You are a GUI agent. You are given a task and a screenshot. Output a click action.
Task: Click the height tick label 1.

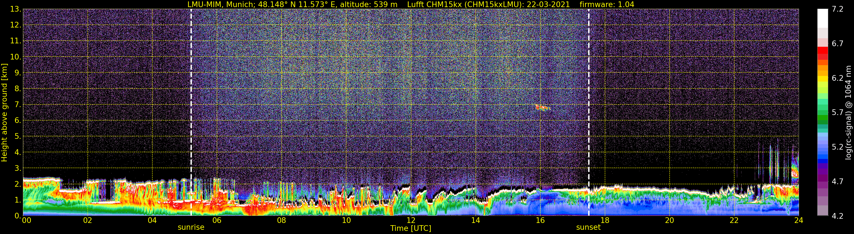17,200
